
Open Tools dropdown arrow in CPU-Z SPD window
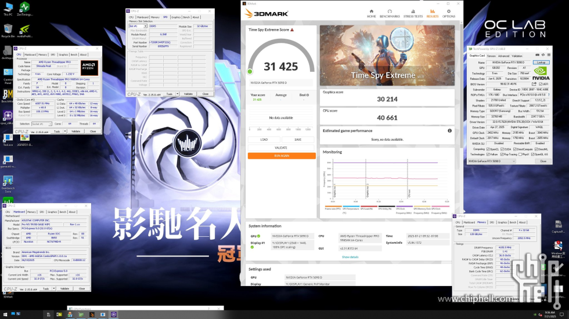coord(178,94)
